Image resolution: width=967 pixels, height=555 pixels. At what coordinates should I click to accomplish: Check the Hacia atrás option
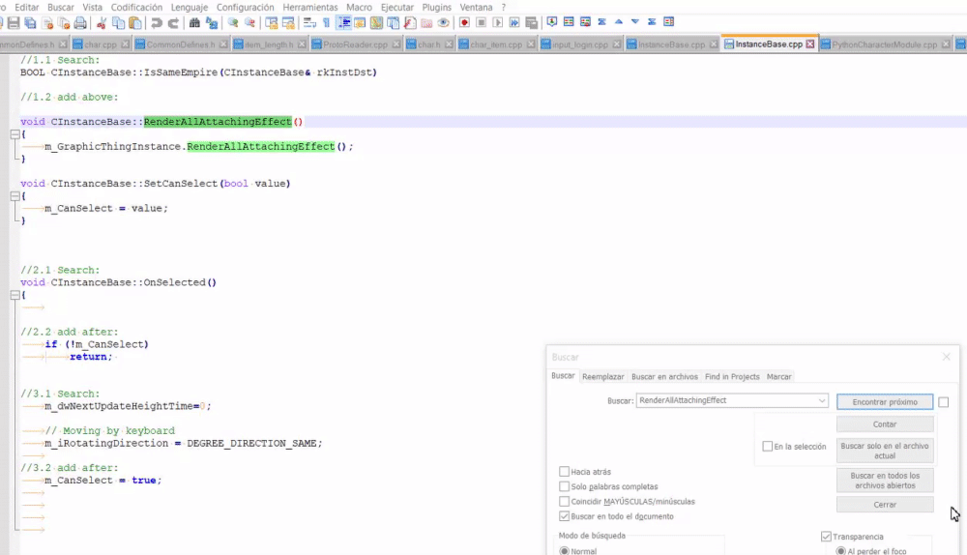[x=564, y=472]
